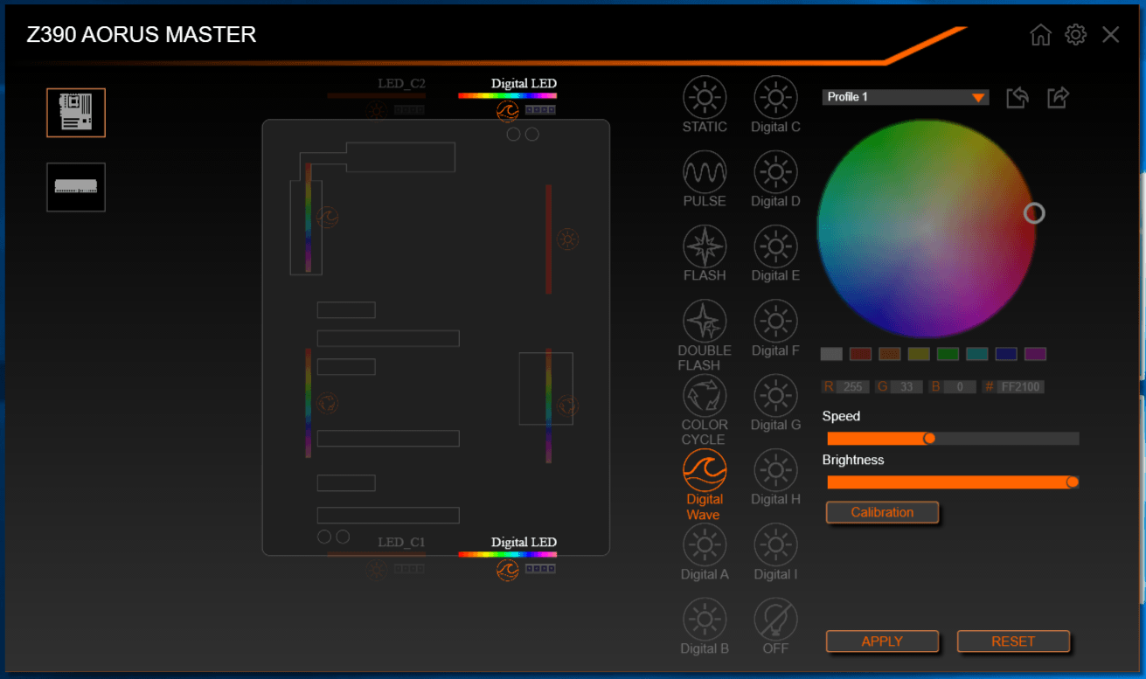Choose the FLASH lighting effect
The image size is (1146, 679).
705,246
